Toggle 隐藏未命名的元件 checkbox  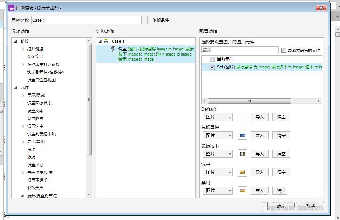coord(284,50)
